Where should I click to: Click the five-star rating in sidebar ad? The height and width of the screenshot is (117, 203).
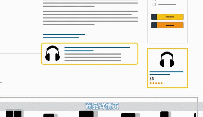pyautogui.click(x=156, y=83)
